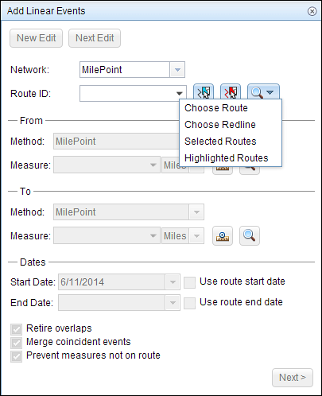The height and width of the screenshot is (396, 322).
Task: Click the Next Edit button
Action: pos(95,38)
